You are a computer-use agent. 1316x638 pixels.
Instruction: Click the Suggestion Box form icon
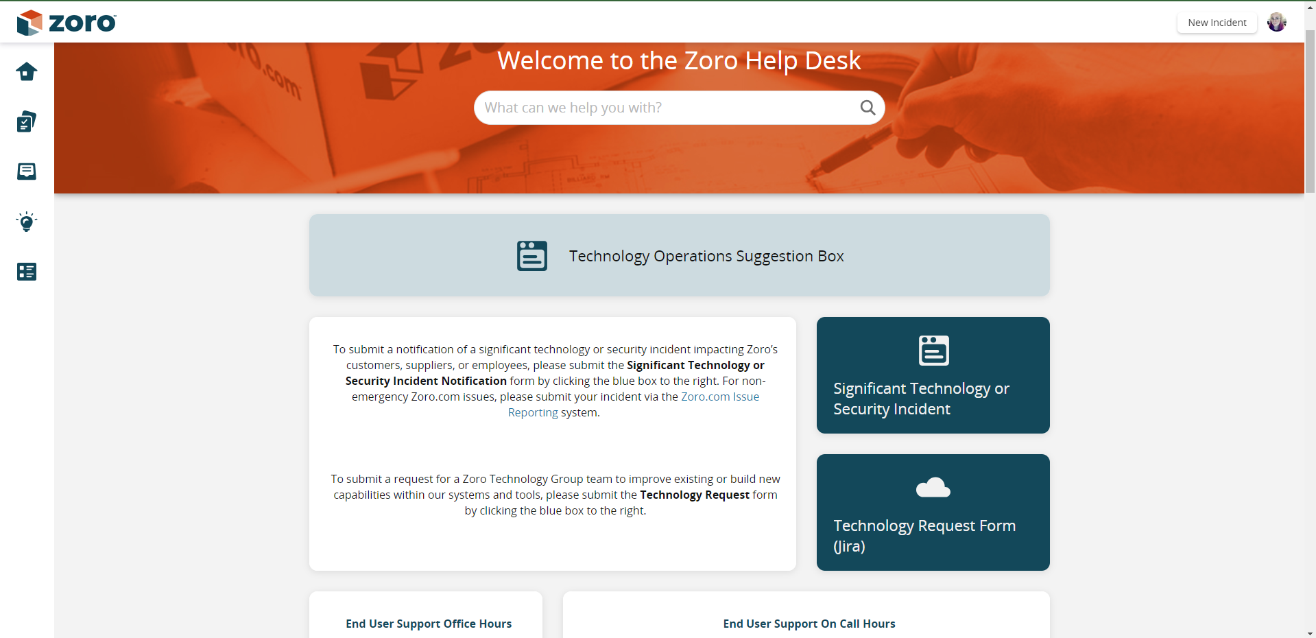[x=532, y=256]
